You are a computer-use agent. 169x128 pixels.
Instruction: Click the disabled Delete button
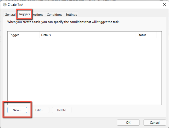tap(62, 110)
